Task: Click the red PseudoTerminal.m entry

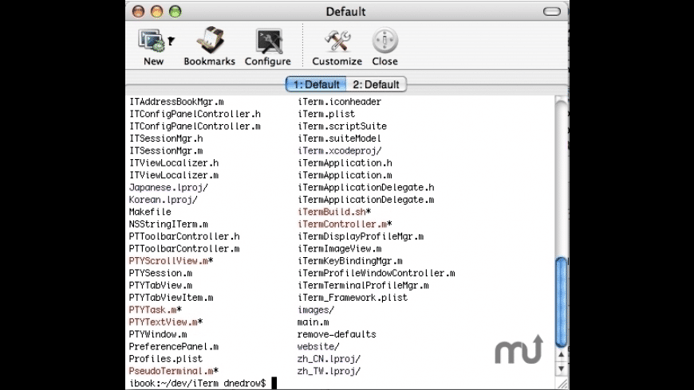Action: (172, 372)
